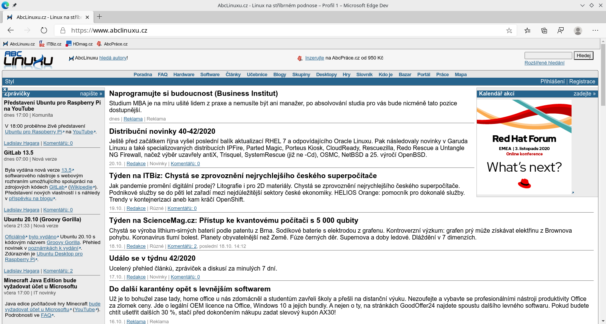Click the Wikipedie link in GitLab news
This screenshot has width=606, height=324.
[x=81, y=187]
